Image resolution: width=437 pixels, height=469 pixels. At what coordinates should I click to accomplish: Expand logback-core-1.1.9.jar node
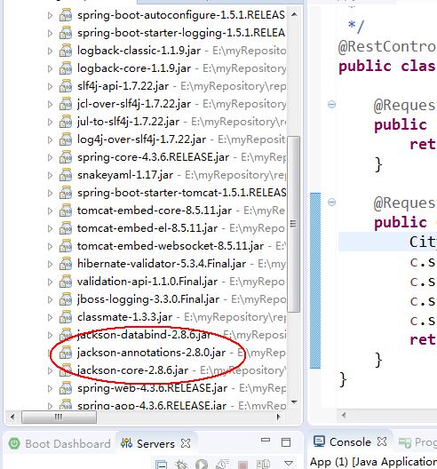50,68
